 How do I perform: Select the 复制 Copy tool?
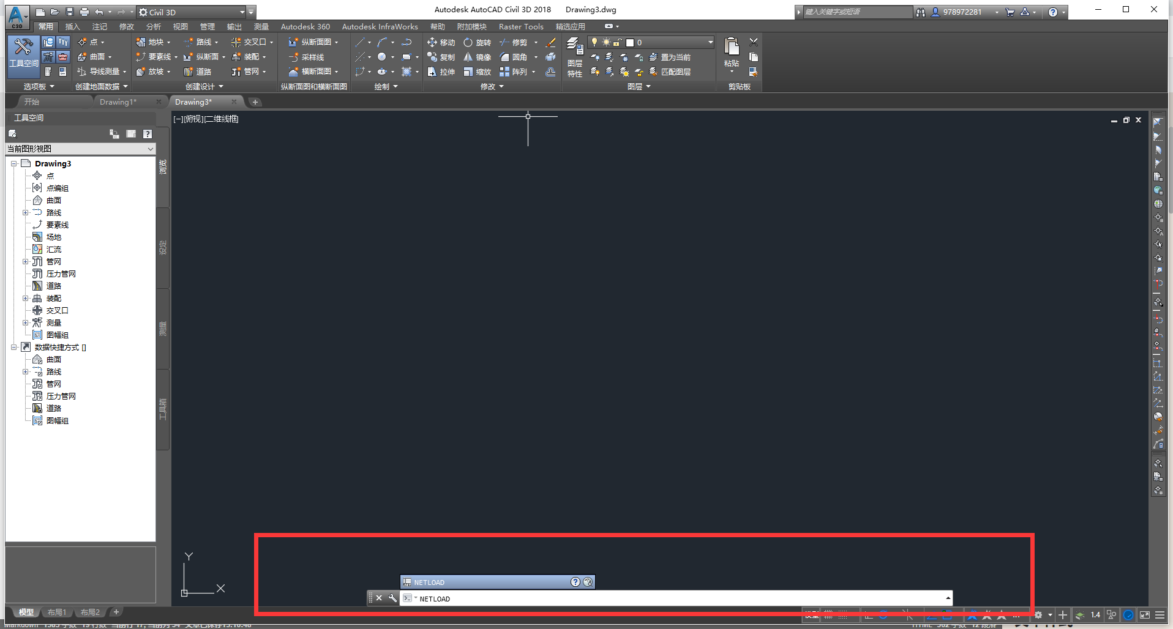point(441,57)
